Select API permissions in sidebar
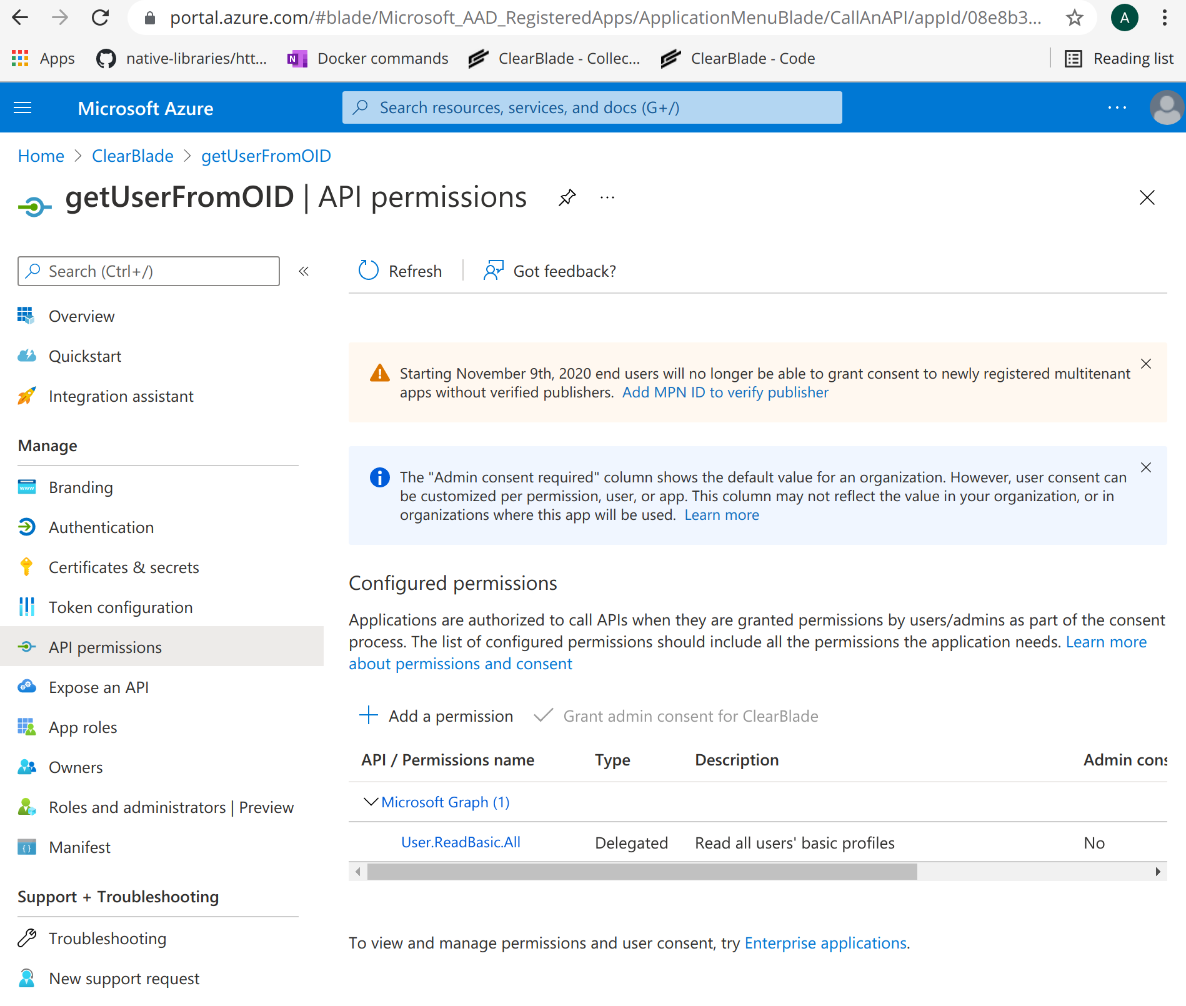This screenshot has width=1186, height=1006. (x=162, y=647)
